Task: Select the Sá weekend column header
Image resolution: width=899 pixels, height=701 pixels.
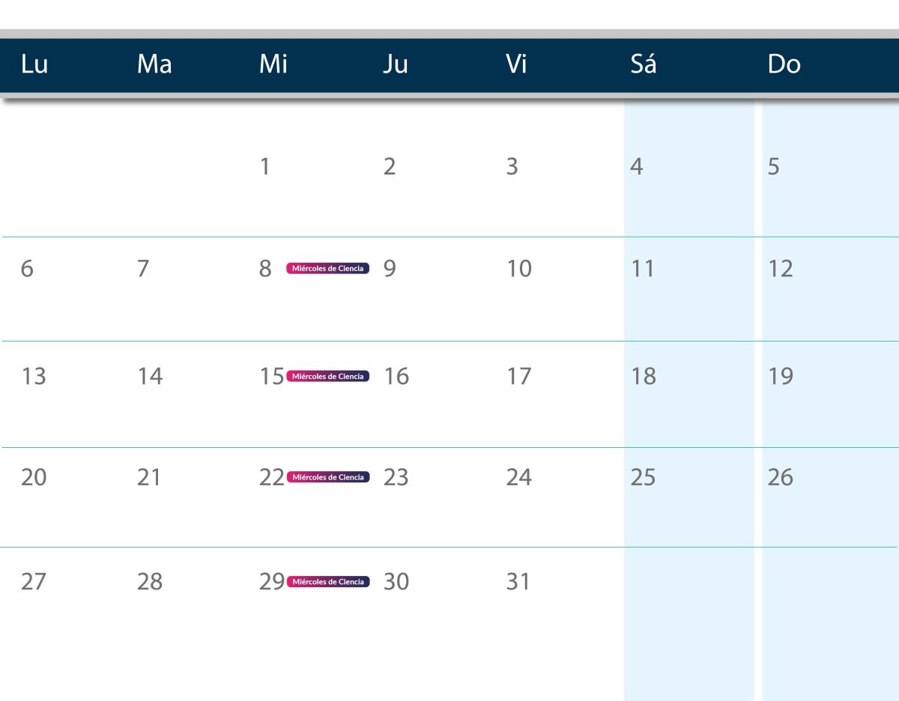Action: pos(644,65)
